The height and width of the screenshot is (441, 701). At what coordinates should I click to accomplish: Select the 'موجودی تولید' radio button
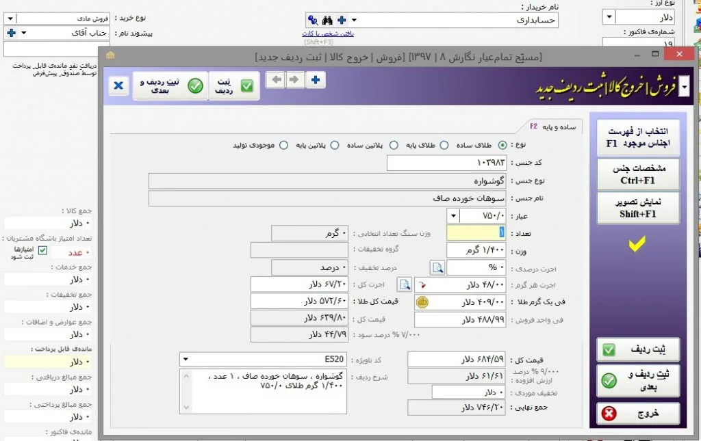pos(283,145)
